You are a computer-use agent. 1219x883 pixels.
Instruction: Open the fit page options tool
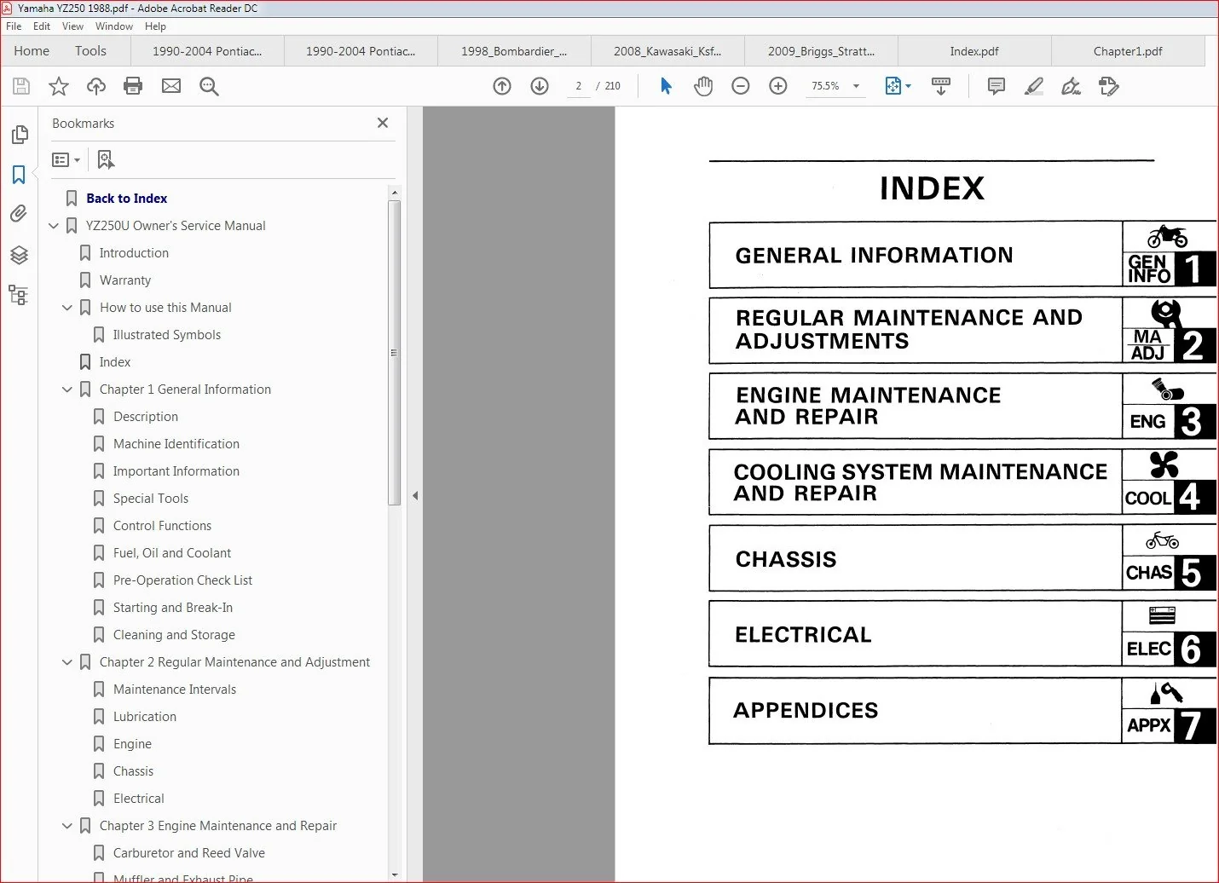(898, 86)
